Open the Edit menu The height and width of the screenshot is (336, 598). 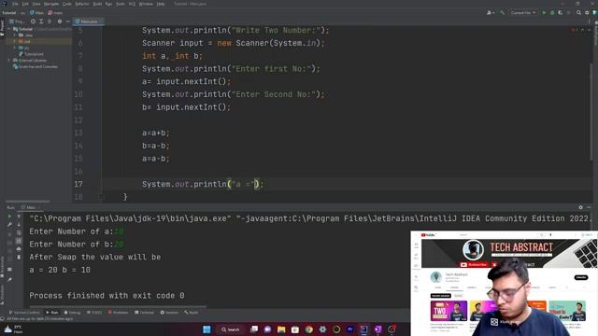(x=25, y=4)
